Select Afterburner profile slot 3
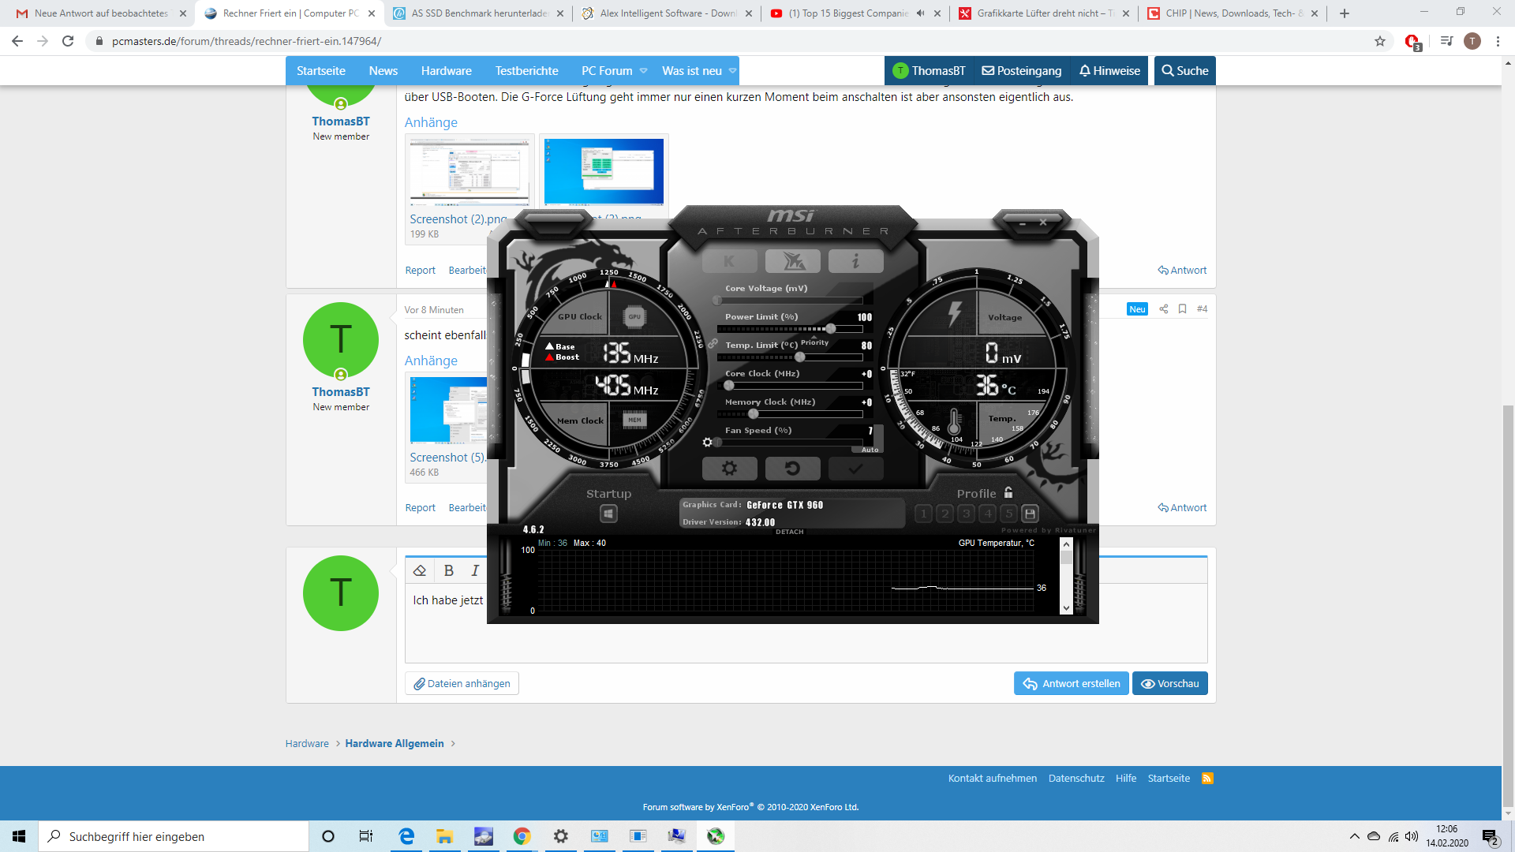This screenshot has height=852, width=1515. coord(967,514)
